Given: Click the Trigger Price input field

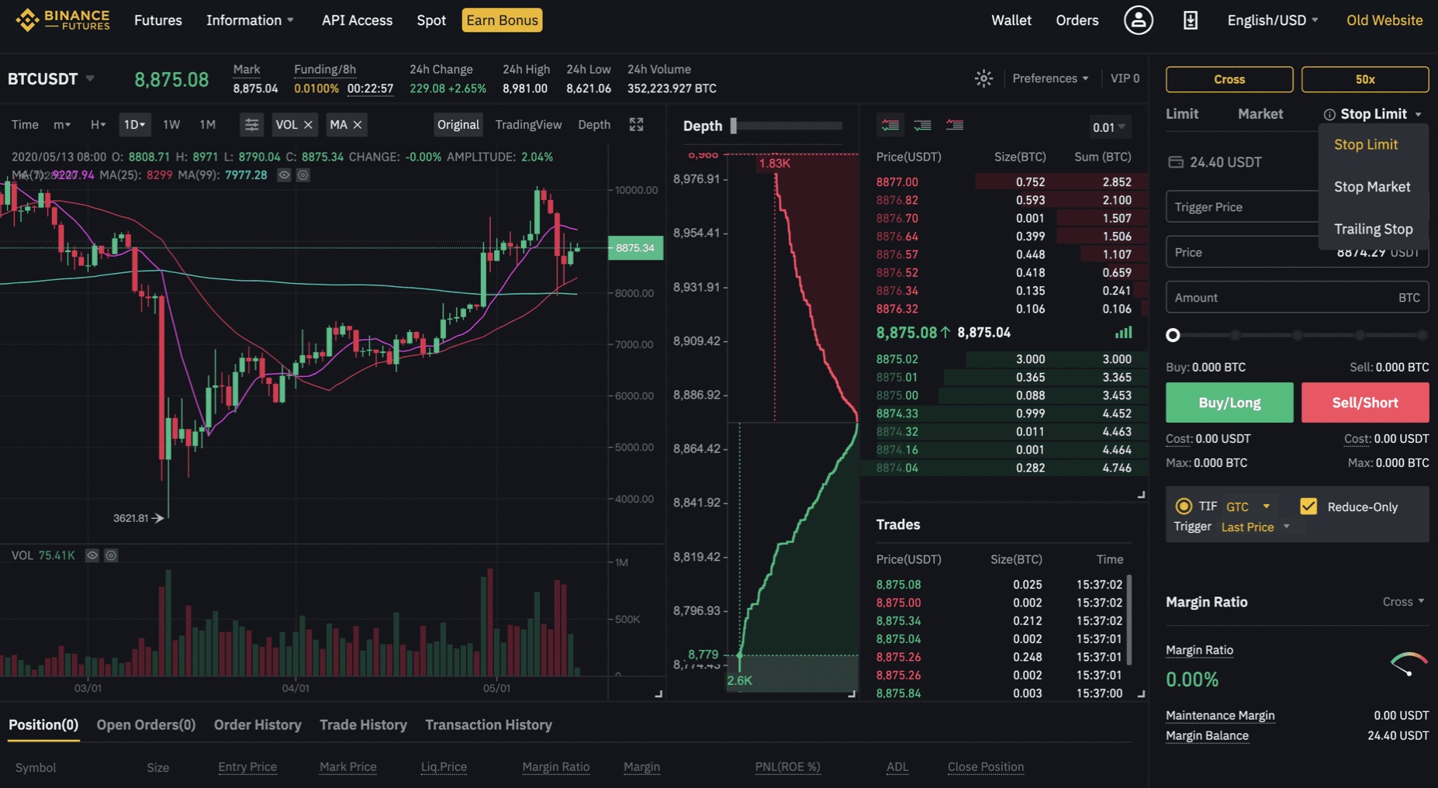Looking at the screenshot, I should 1243,207.
